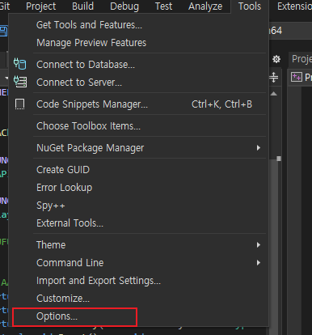The height and width of the screenshot is (335, 312).
Task: Click the split editor handle icon
Action: [x=274, y=78]
